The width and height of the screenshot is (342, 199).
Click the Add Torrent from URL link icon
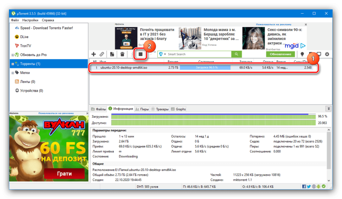tap(102, 54)
